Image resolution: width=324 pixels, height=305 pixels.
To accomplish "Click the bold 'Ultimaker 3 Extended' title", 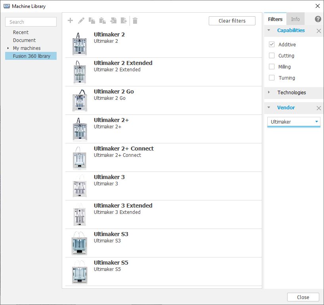I will (123, 206).
